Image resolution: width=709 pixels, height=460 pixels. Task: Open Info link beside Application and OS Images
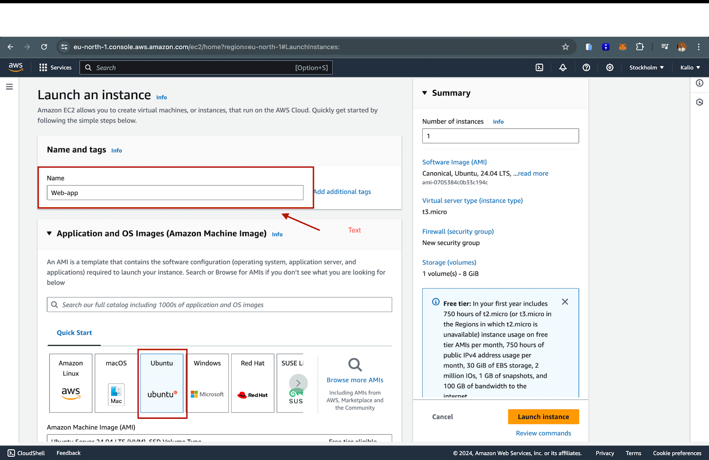click(x=277, y=235)
